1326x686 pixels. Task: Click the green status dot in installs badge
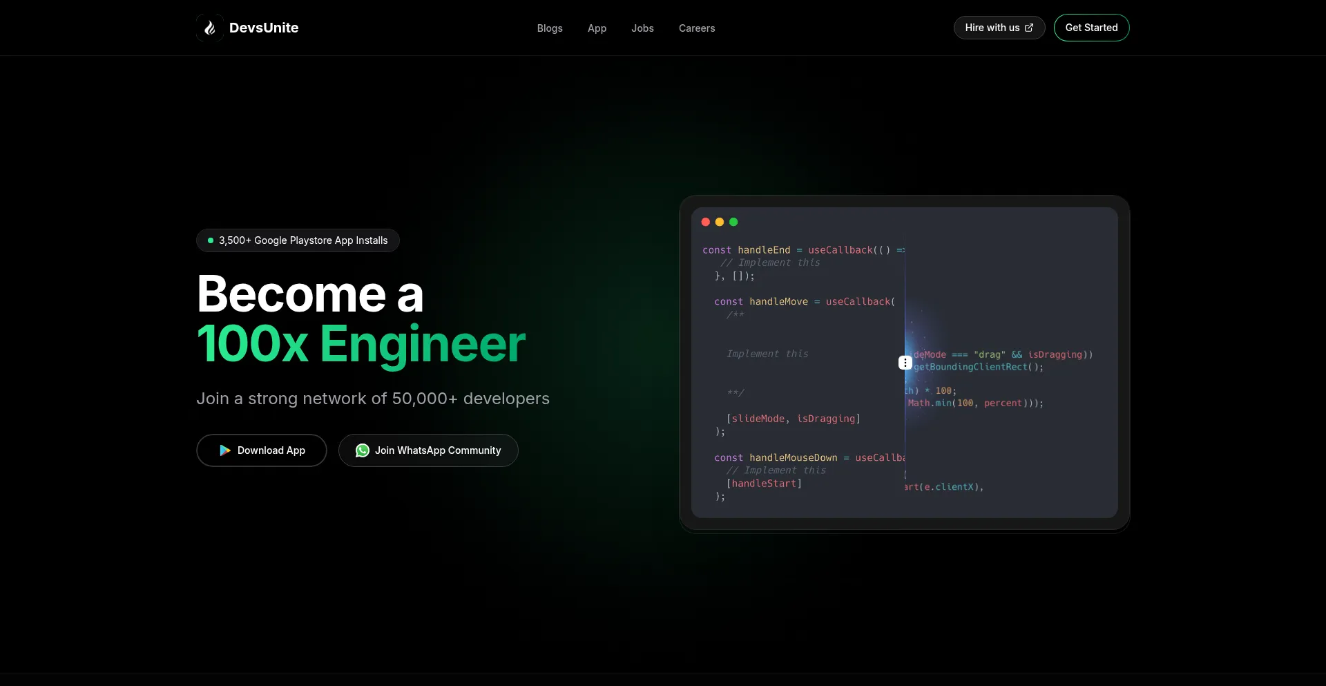point(211,240)
